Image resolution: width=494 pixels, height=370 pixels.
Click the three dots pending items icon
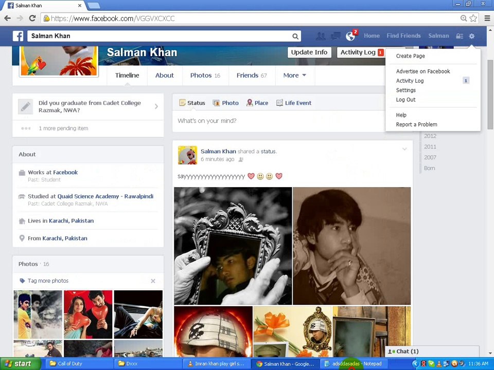(x=26, y=128)
